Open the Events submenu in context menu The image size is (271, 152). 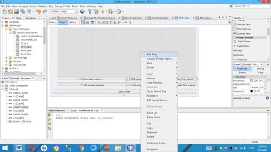(159, 68)
